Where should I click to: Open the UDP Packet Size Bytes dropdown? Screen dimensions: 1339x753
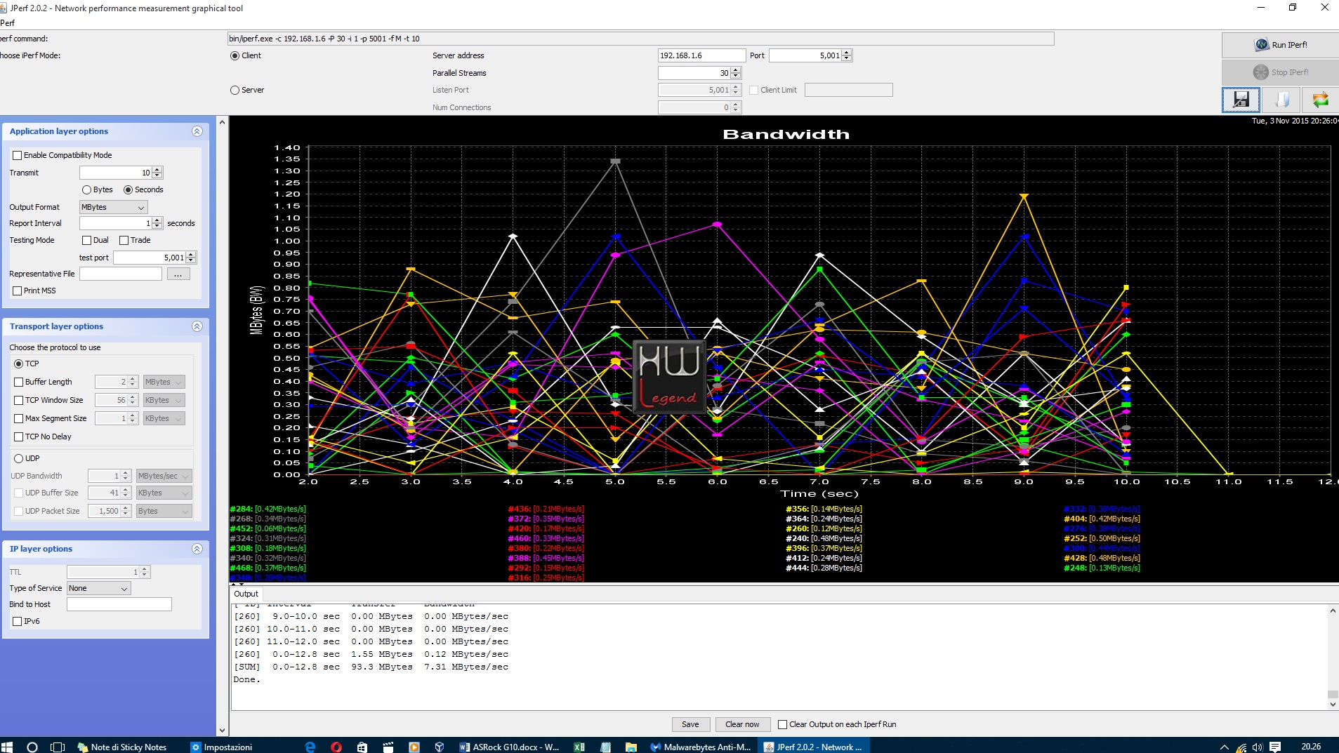coord(164,511)
